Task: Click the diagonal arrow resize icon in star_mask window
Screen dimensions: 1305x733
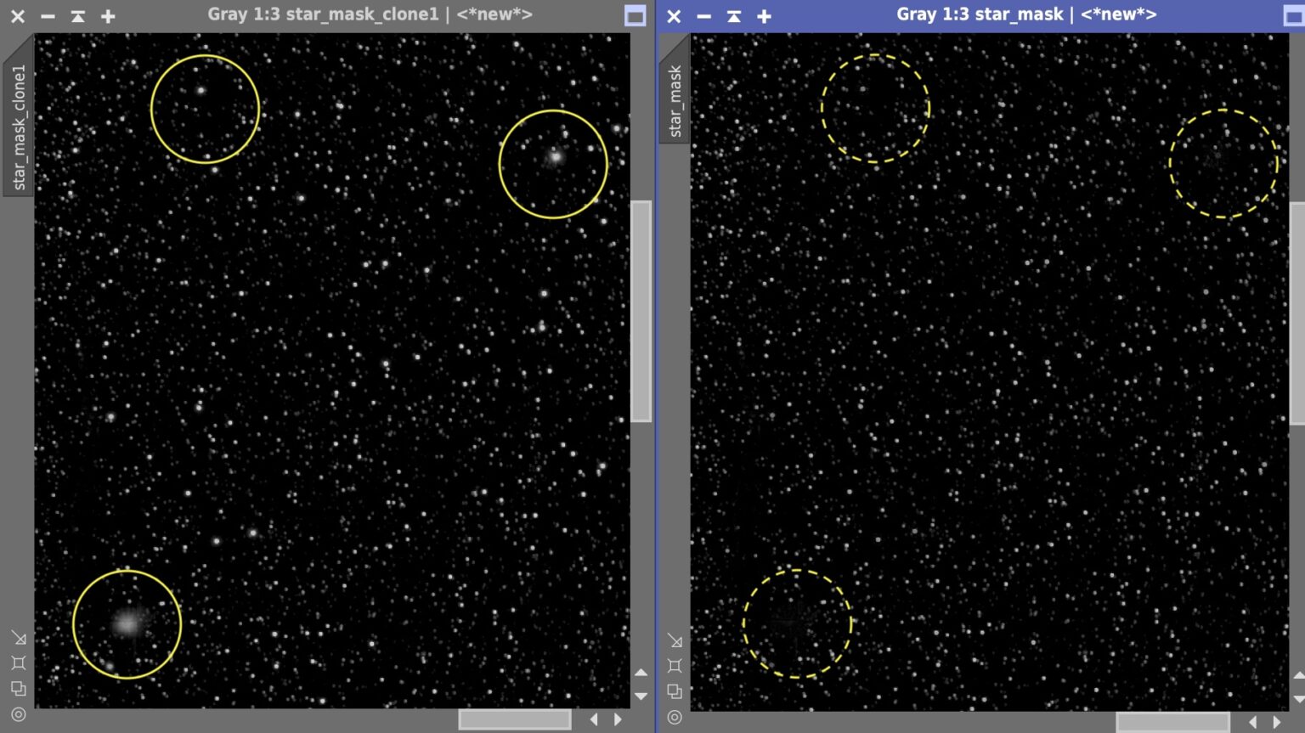Action: [x=675, y=640]
